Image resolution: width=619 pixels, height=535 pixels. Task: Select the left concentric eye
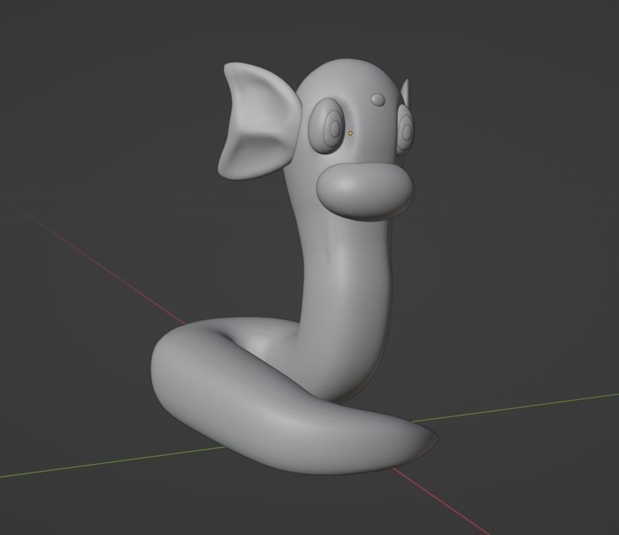(x=327, y=125)
